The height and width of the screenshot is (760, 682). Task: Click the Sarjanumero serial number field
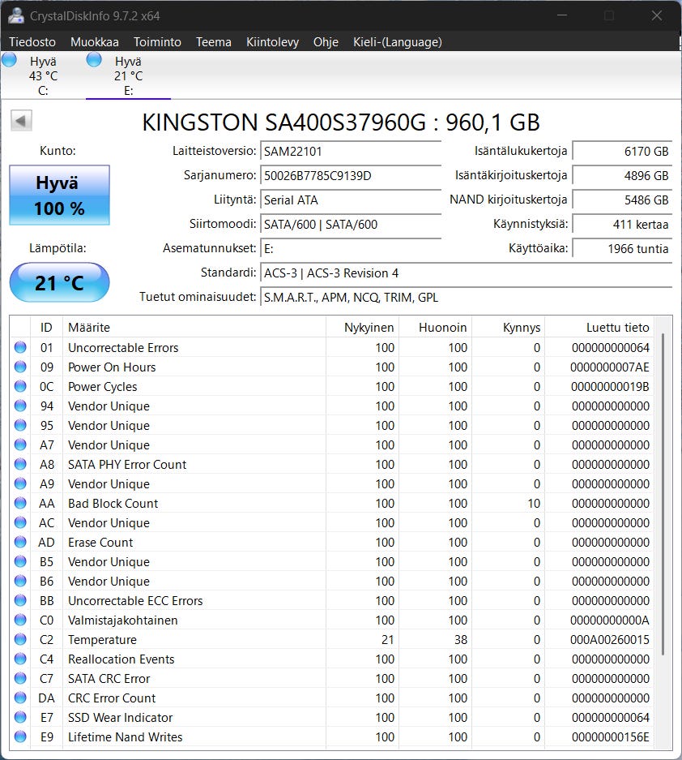click(351, 176)
